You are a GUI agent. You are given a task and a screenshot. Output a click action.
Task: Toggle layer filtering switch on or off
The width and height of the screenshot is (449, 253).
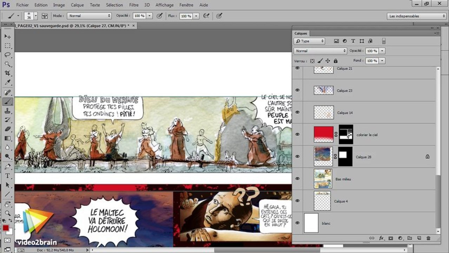[384, 41]
